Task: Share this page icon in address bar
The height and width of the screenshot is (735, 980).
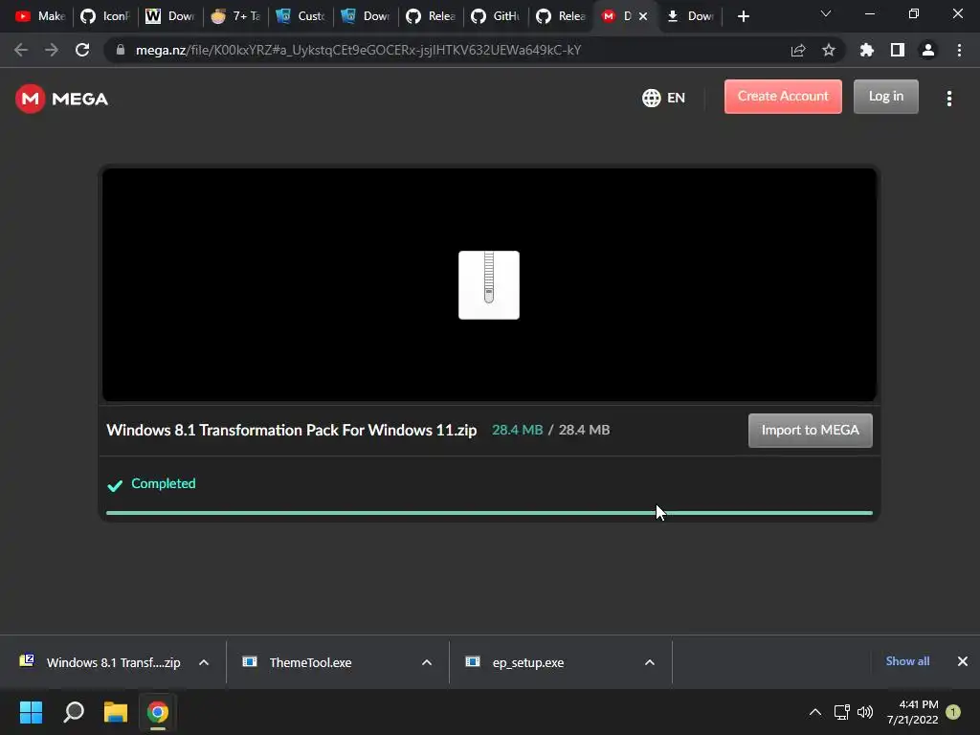Action: coord(797,50)
